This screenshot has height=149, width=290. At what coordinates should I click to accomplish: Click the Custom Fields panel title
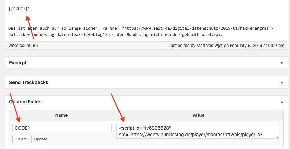pyautogui.click(x=25, y=102)
